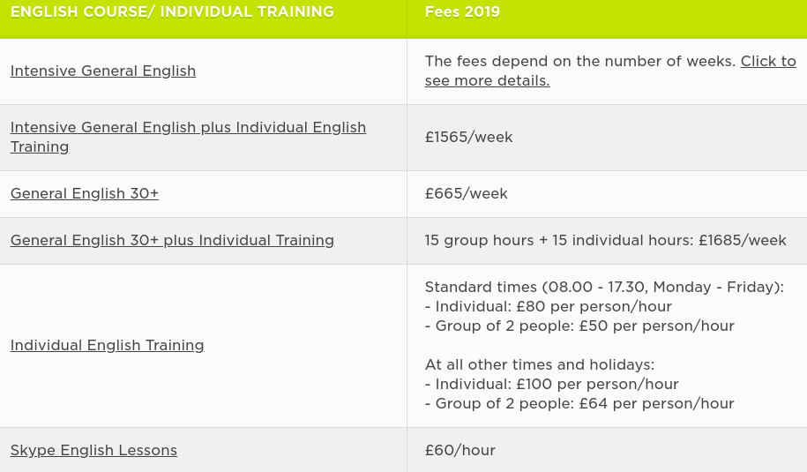Click the £60/hour Skype fee cell
807x472 pixels.
point(460,450)
